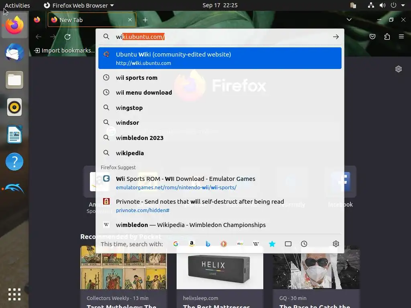This screenshot has height=308, width=411.
Task: Select the New Tab tab
Action: tap(92, 20)
